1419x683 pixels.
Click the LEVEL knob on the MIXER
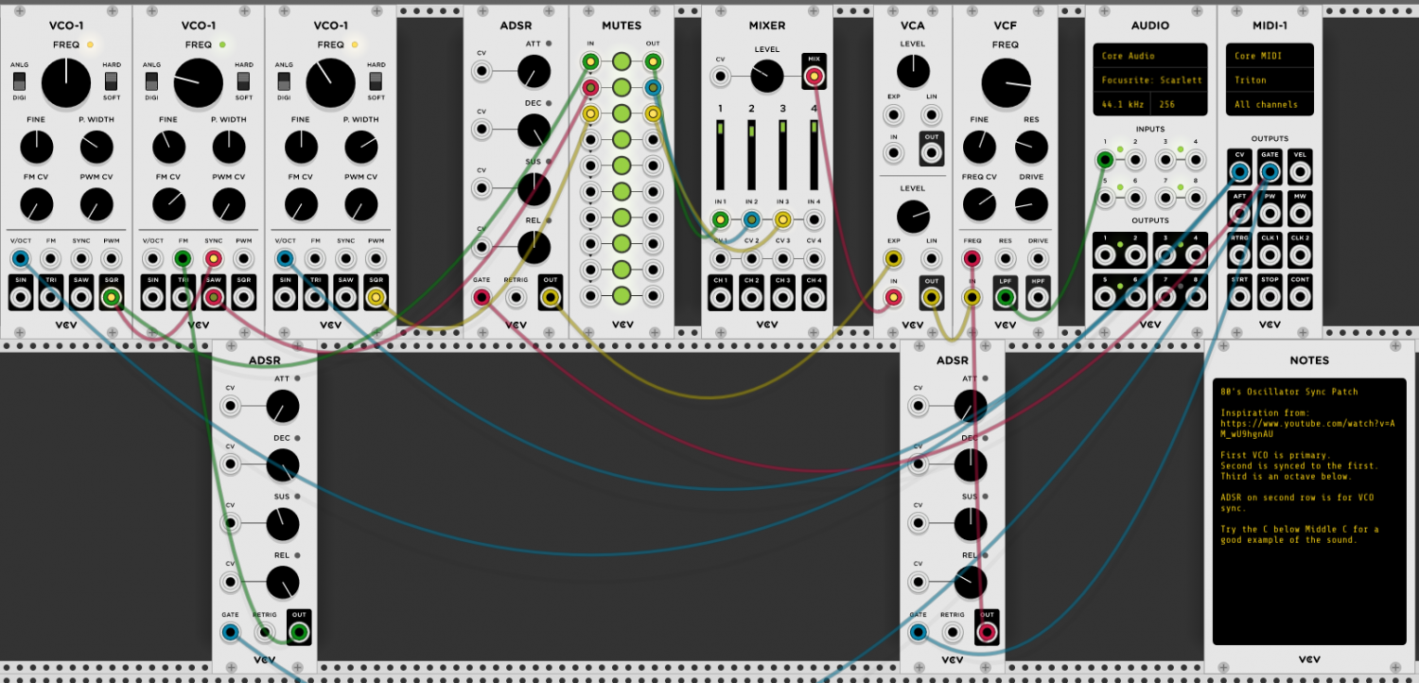(766, 77)
